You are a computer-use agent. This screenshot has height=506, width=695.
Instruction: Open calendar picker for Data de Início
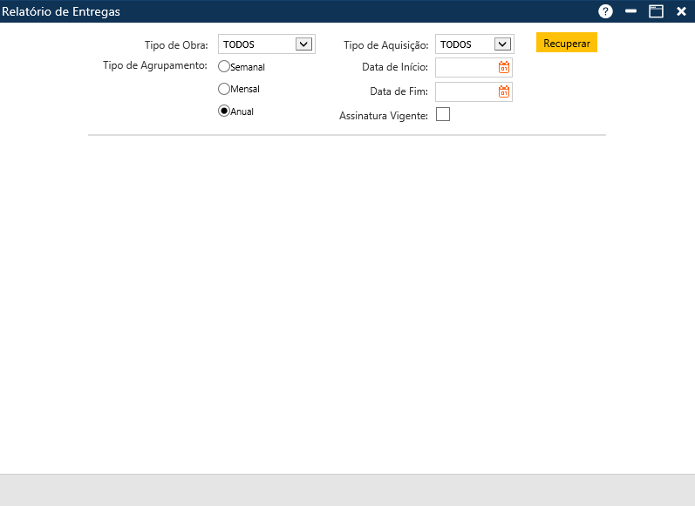(504, 68)
